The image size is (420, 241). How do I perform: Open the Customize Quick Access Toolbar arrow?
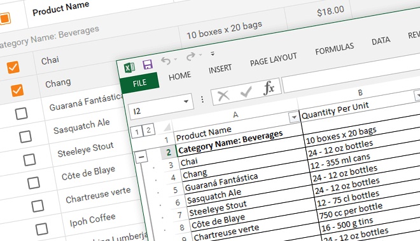[x=213, y=54]
